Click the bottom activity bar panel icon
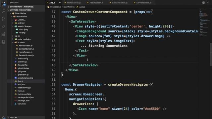212x119 pixels. coord(4,42)
